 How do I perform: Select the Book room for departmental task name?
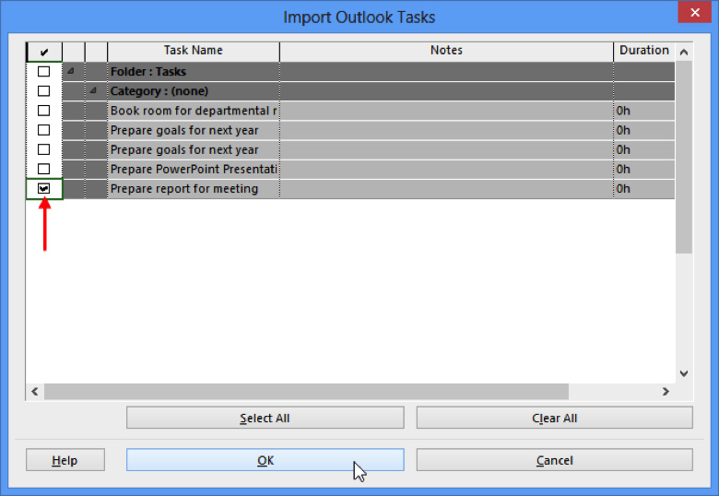(194, 111)
